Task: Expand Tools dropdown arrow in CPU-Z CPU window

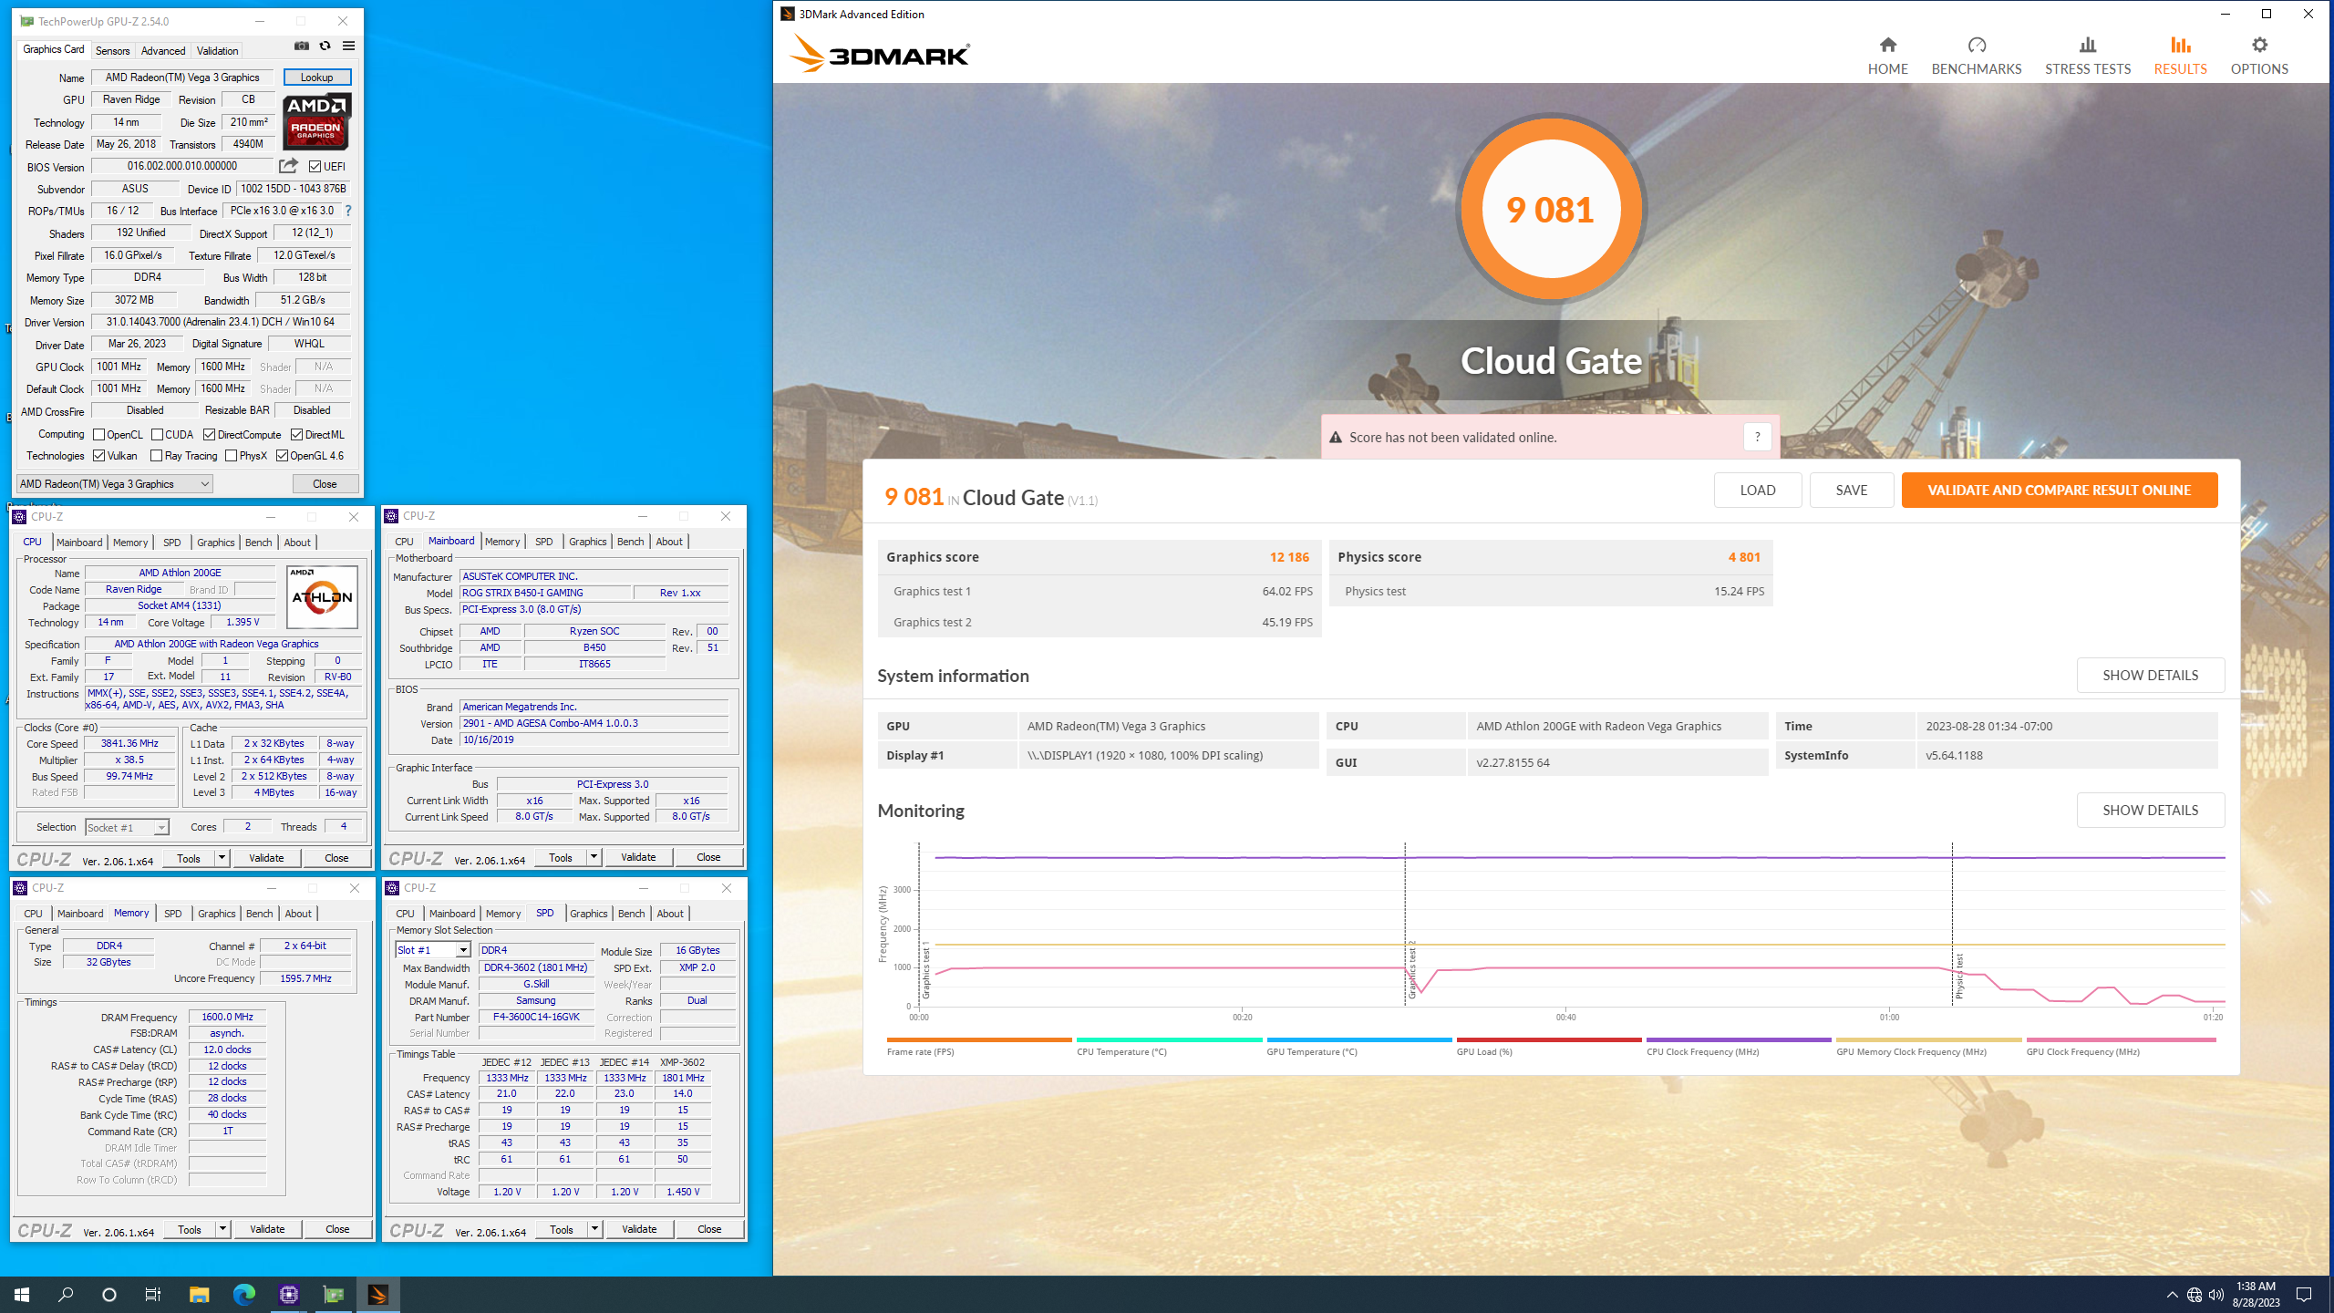Action: pos(222,858)
